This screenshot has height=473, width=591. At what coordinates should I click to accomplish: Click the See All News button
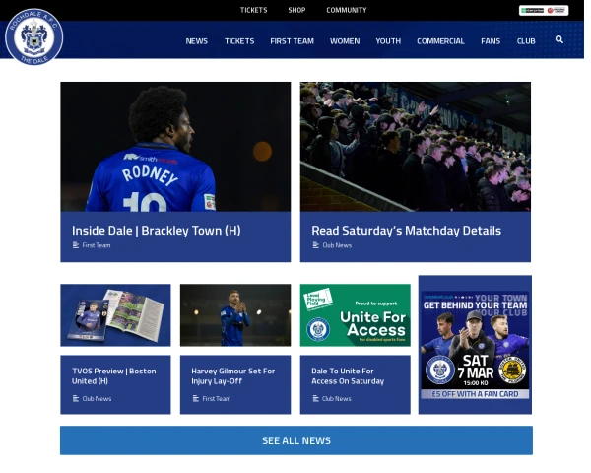[x=296, y=440]
